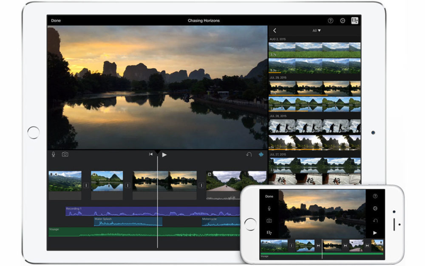The image size is (425, 266).
Task: Select the 3.7s grass field clip in browser
Action: pyautogui.click(x=314, y=50)
